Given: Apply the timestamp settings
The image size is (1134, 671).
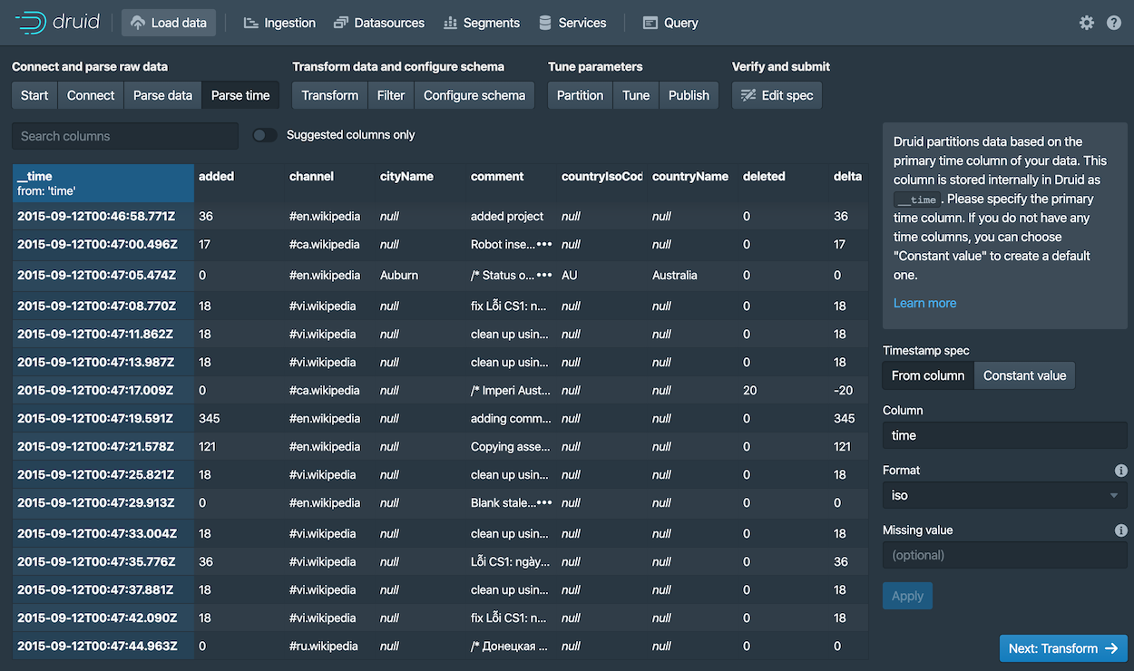Looking at the screenshot, I should tap(907, 596).
